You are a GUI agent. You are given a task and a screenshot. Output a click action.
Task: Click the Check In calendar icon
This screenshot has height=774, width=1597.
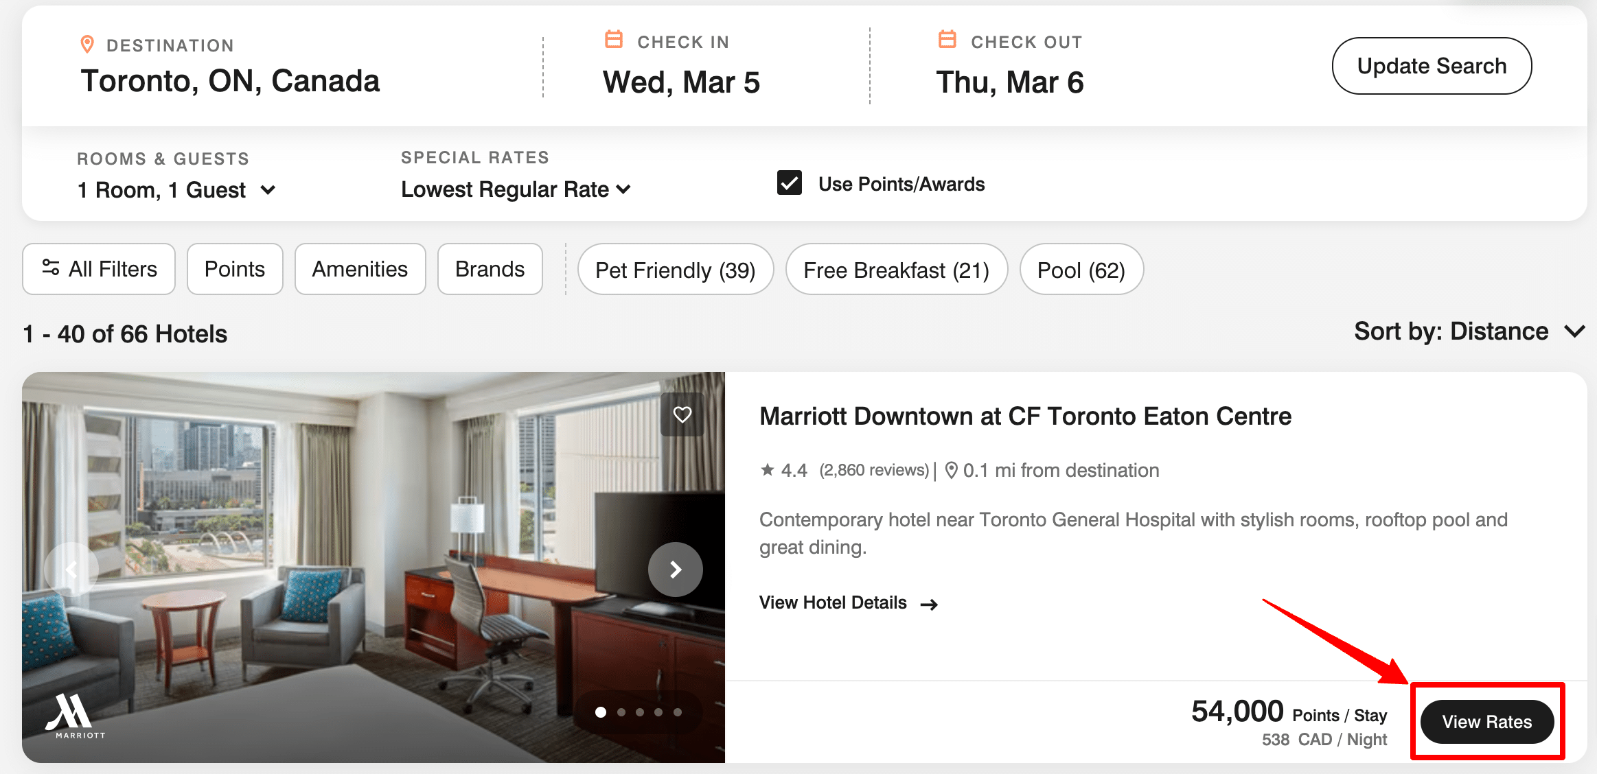coord(614,40)
